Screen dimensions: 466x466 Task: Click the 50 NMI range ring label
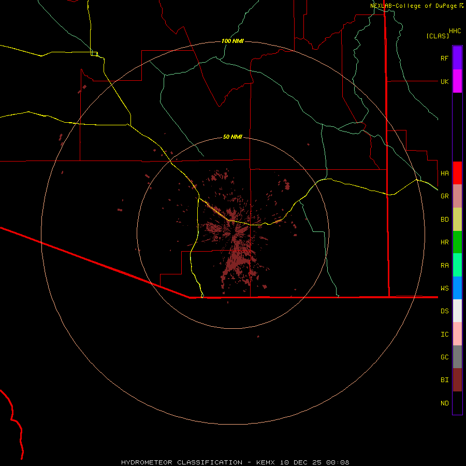232,137
